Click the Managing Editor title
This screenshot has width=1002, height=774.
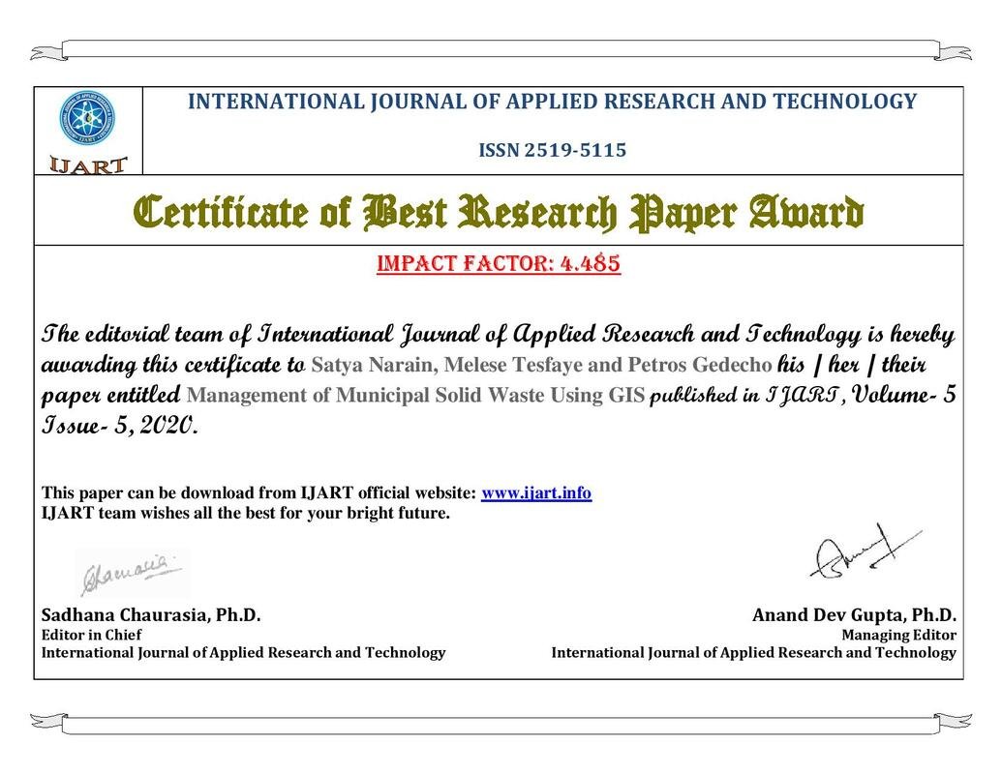[x=899, y=635]
